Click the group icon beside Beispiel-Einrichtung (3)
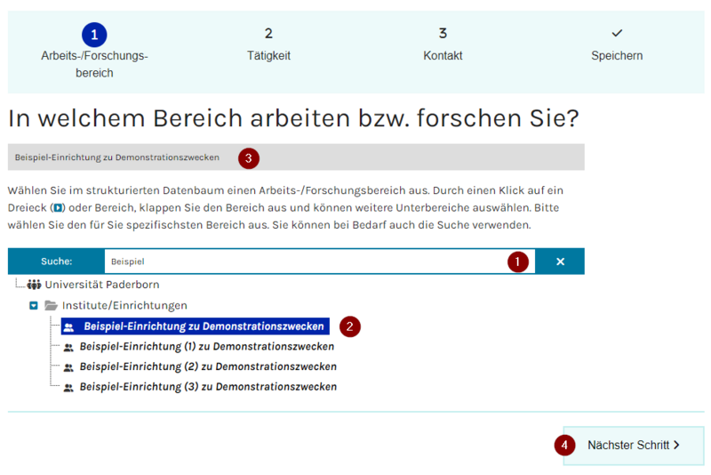This screenshot has height=475, width=711. pos(68,387)
